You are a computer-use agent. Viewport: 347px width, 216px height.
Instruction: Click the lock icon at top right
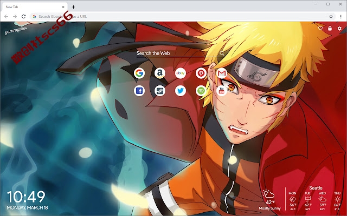click(x=330, y=28)
